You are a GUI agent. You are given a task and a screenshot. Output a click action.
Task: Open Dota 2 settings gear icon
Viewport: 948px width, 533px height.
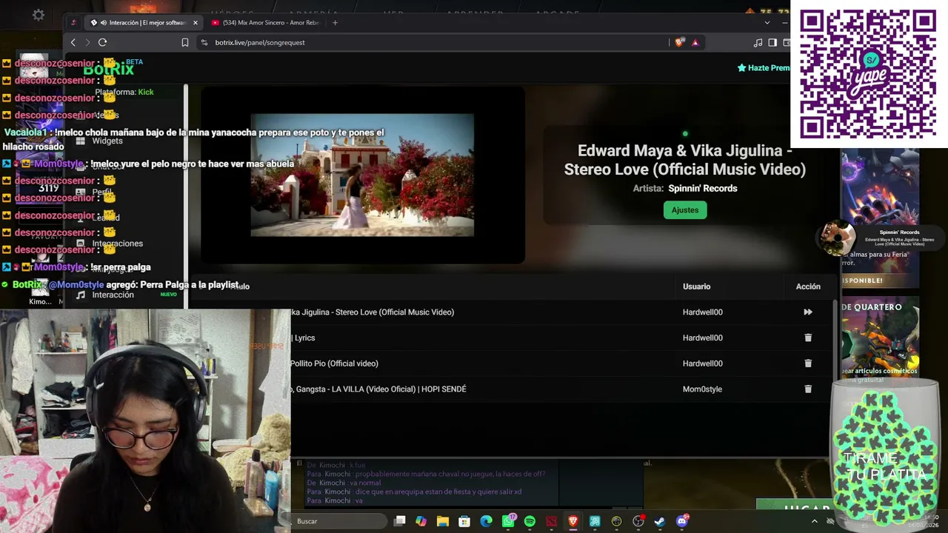point(39,15)
